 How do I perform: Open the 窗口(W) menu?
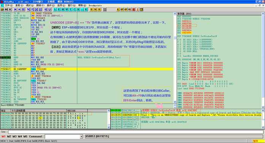click(x=72, y=5)
